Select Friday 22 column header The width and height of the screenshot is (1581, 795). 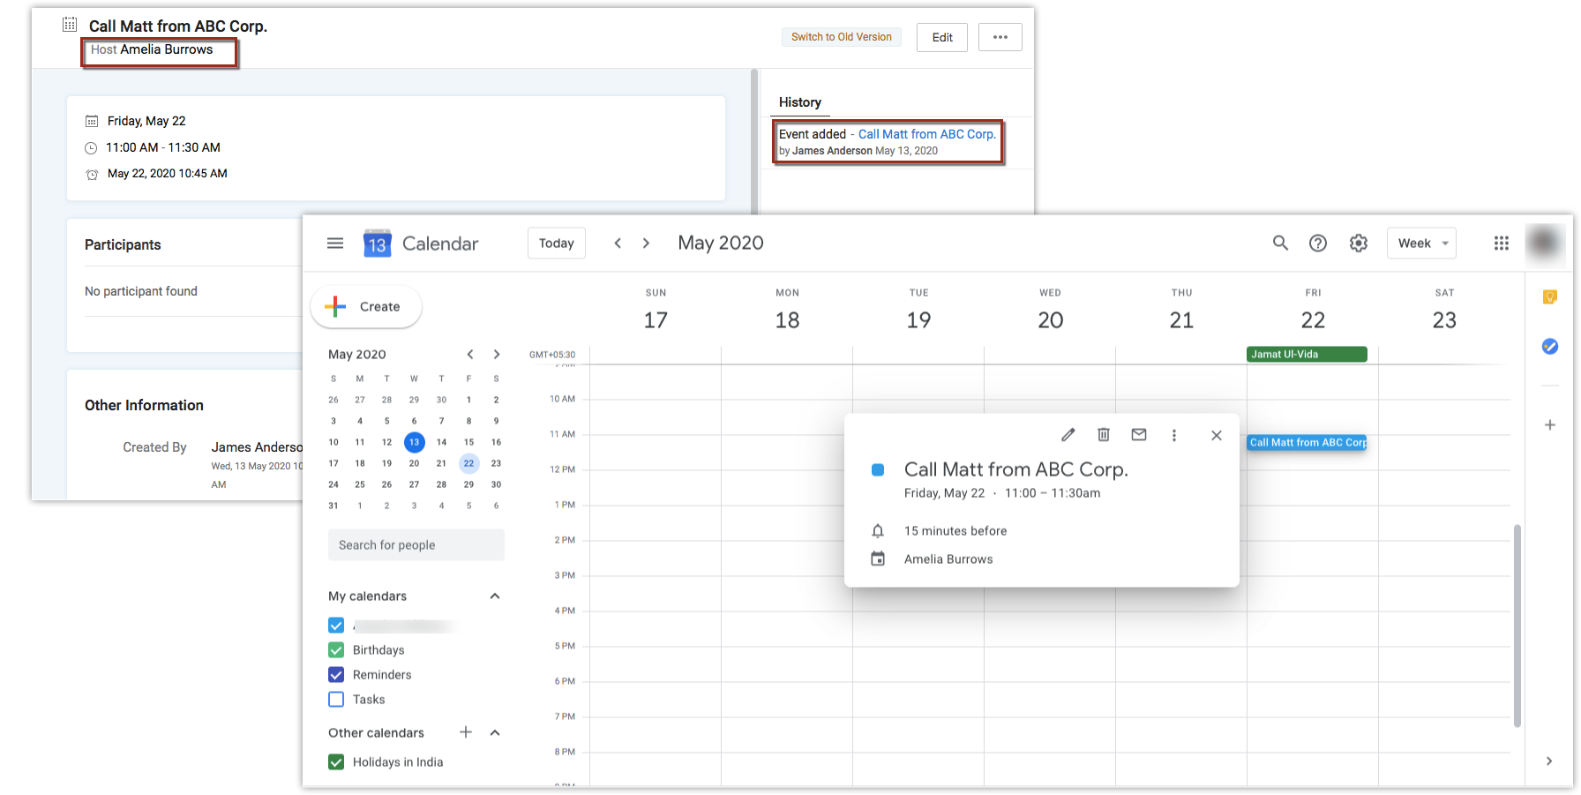[1313, 310]
